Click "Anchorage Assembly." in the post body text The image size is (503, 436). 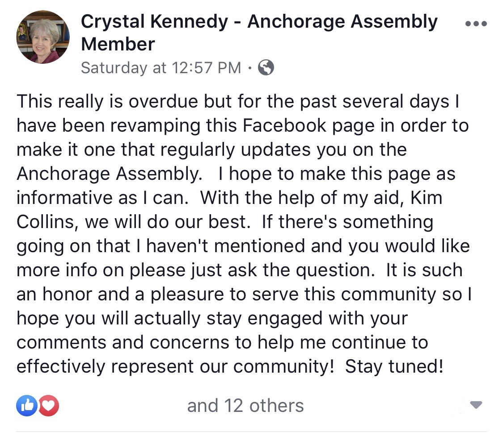click(110, 174)
